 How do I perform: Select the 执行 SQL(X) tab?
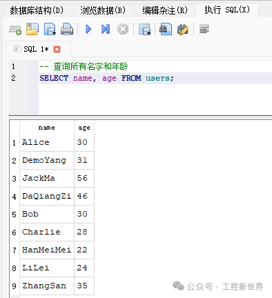(x=227, y=10)
